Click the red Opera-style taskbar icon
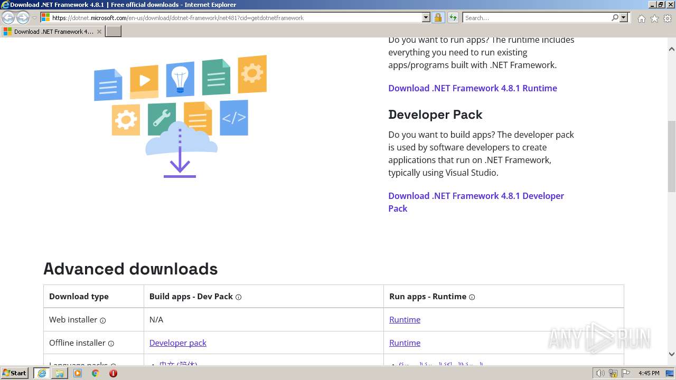Image resolution: width=676 pixels, height=380 pixels. point(113,373)
